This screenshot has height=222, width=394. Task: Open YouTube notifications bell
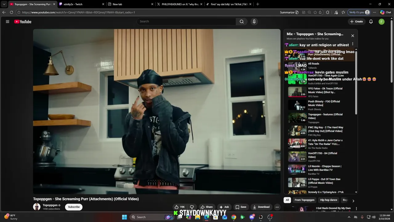coord(371,22)
